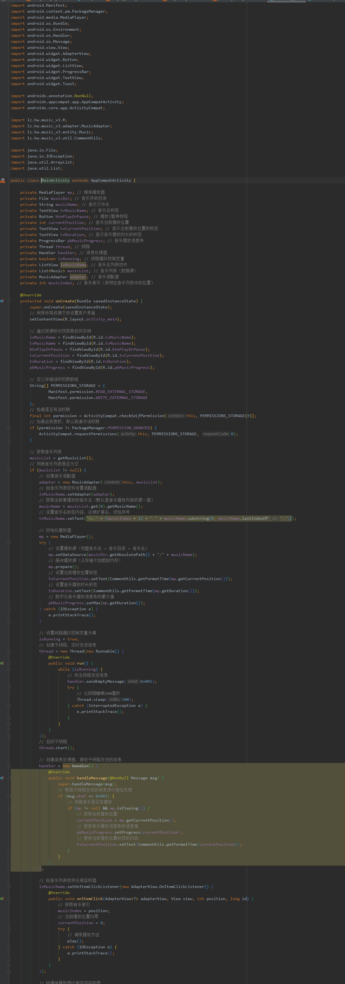Collapse the run() method body
The width and height of the screenshot is (345, 984).
(x=9, y=663)
